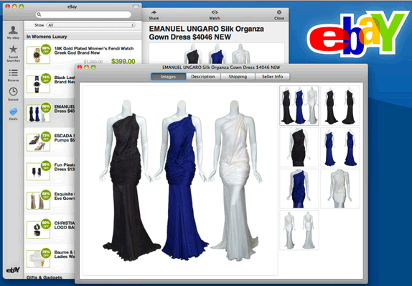Image resolution: width=412 pixels, height=286 pixels.
Task: Select thumbnail of two white gowns
Action: 299,230
